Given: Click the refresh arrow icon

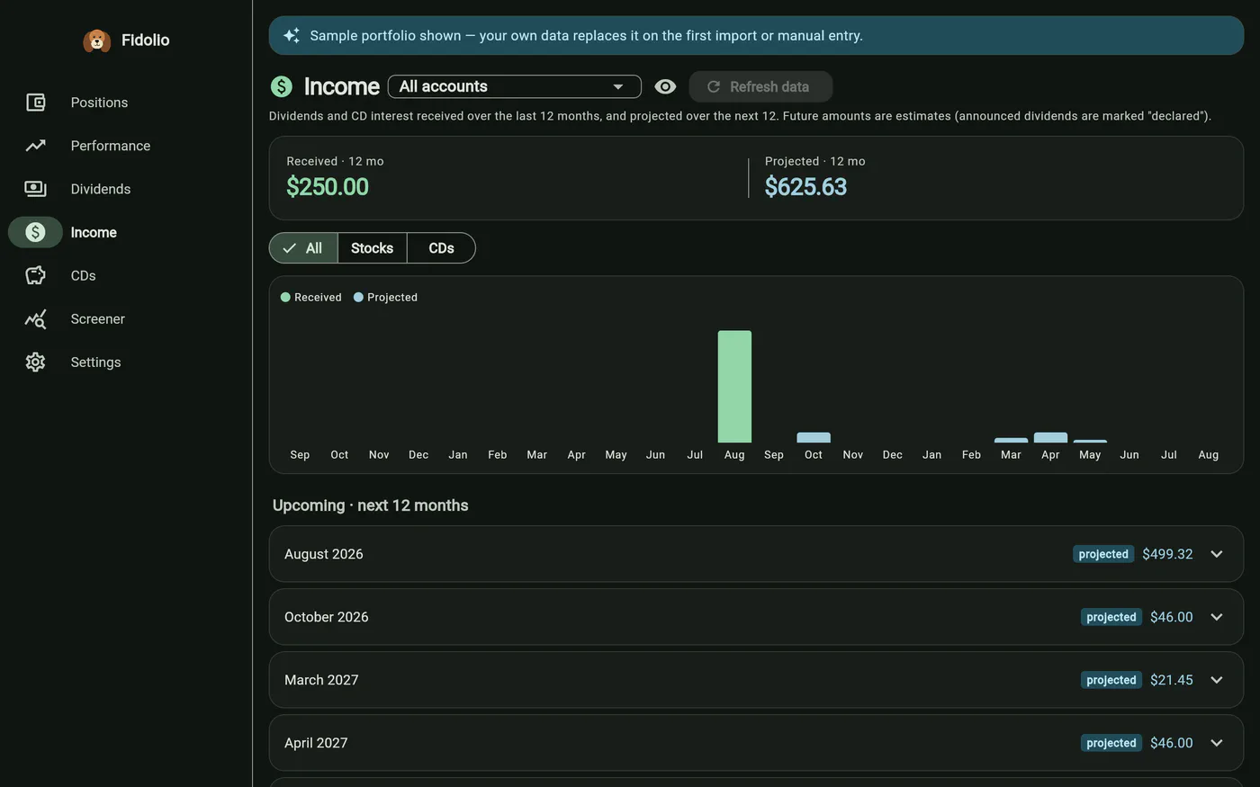Looking at the screenshot, I should pos(714,86).
